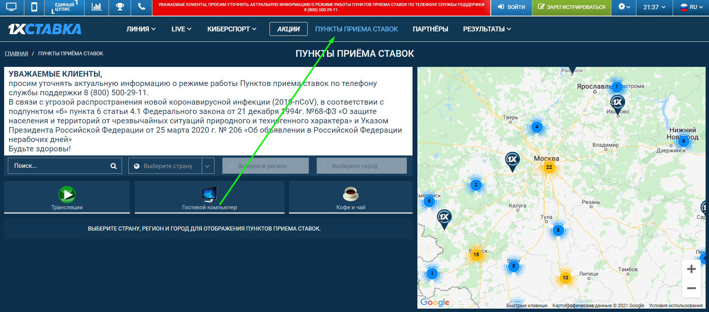Open Google logo on the map
This screenshot has height=312, width=709.
tap(435, 302)
